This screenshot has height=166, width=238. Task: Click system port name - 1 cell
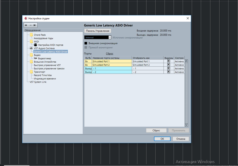[112, 68]
